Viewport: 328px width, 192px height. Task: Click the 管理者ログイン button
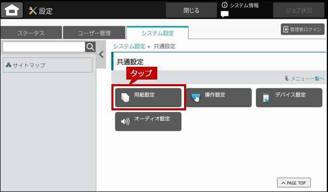[303, 29]
